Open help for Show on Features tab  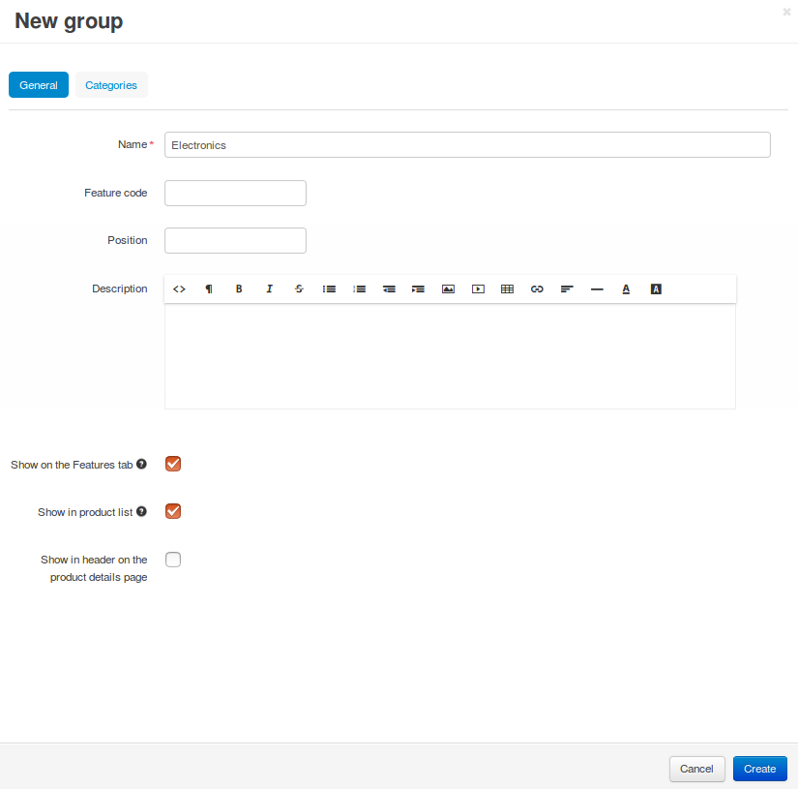click(x=141, y=464)
